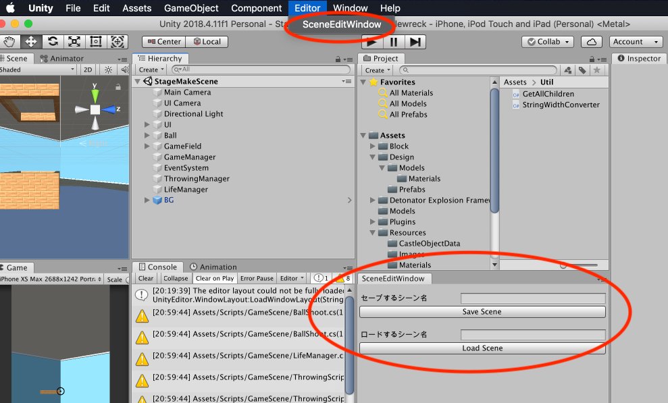Open the Unity application menu
This screenshot has width=668, height=403.
click(41, 8)
